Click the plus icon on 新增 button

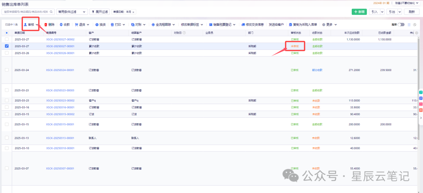point(356,12)
